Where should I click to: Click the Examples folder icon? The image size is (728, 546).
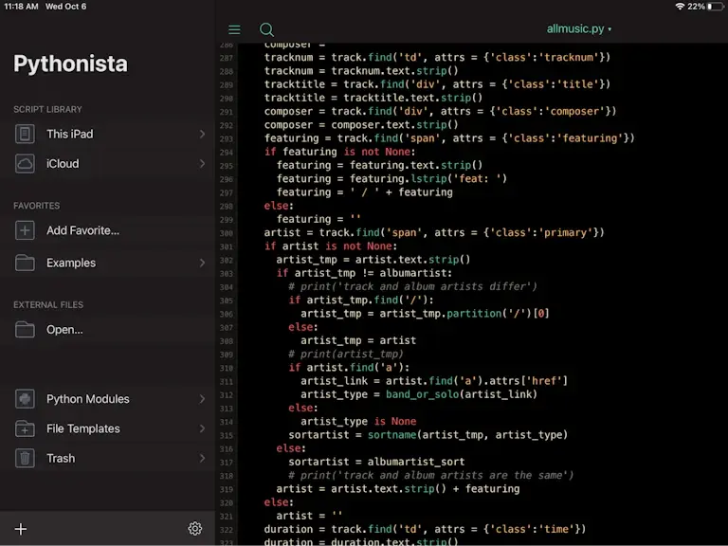coord(25,263)
